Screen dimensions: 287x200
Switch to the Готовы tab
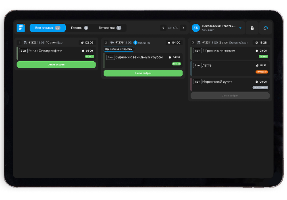tap(79, 28)
